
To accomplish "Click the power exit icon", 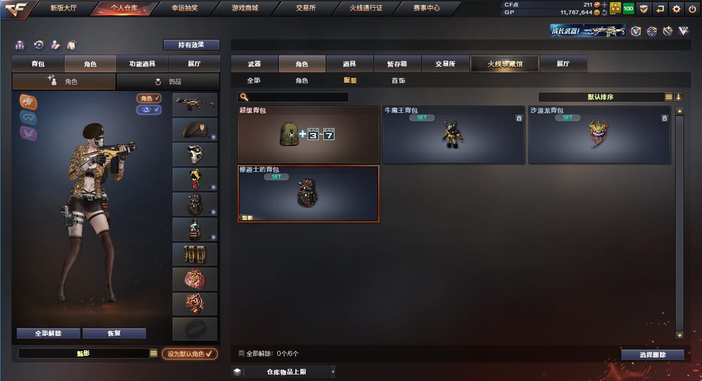I will coord(692,9).
